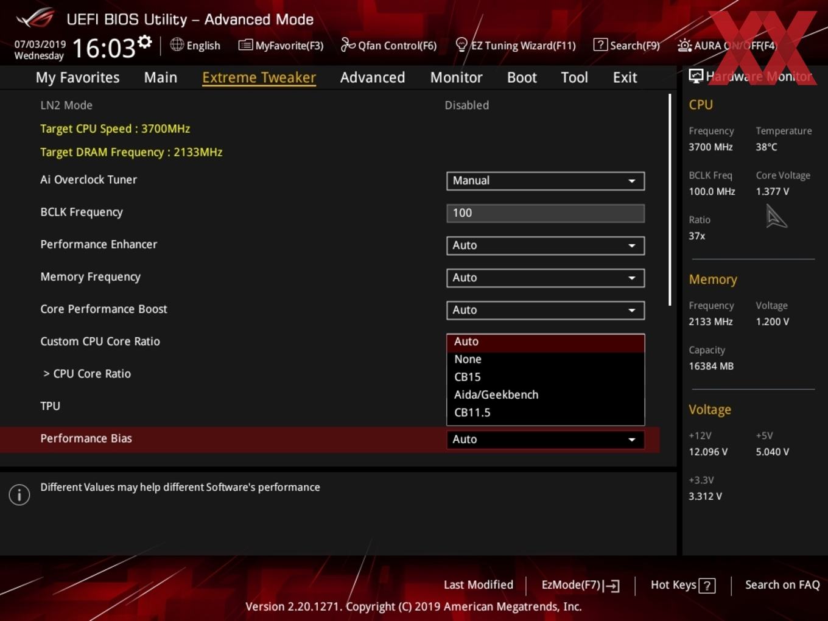Click the ROG logo icon
Image resolution: width=828 pixels, height=621 pixels.
coord(35,18)
